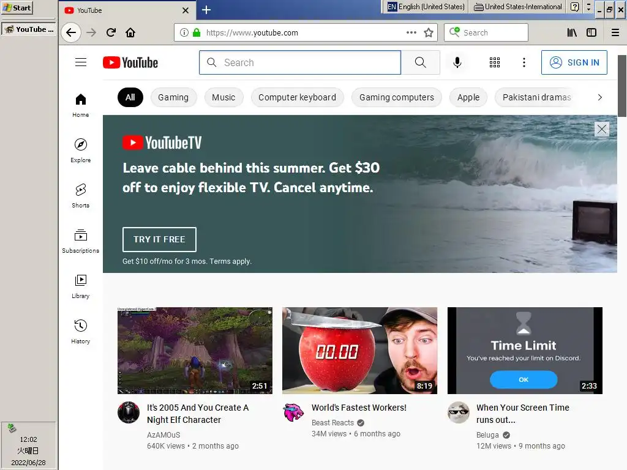Open a new tab with plus icon
627x470 pixels.
pos(206,10)
